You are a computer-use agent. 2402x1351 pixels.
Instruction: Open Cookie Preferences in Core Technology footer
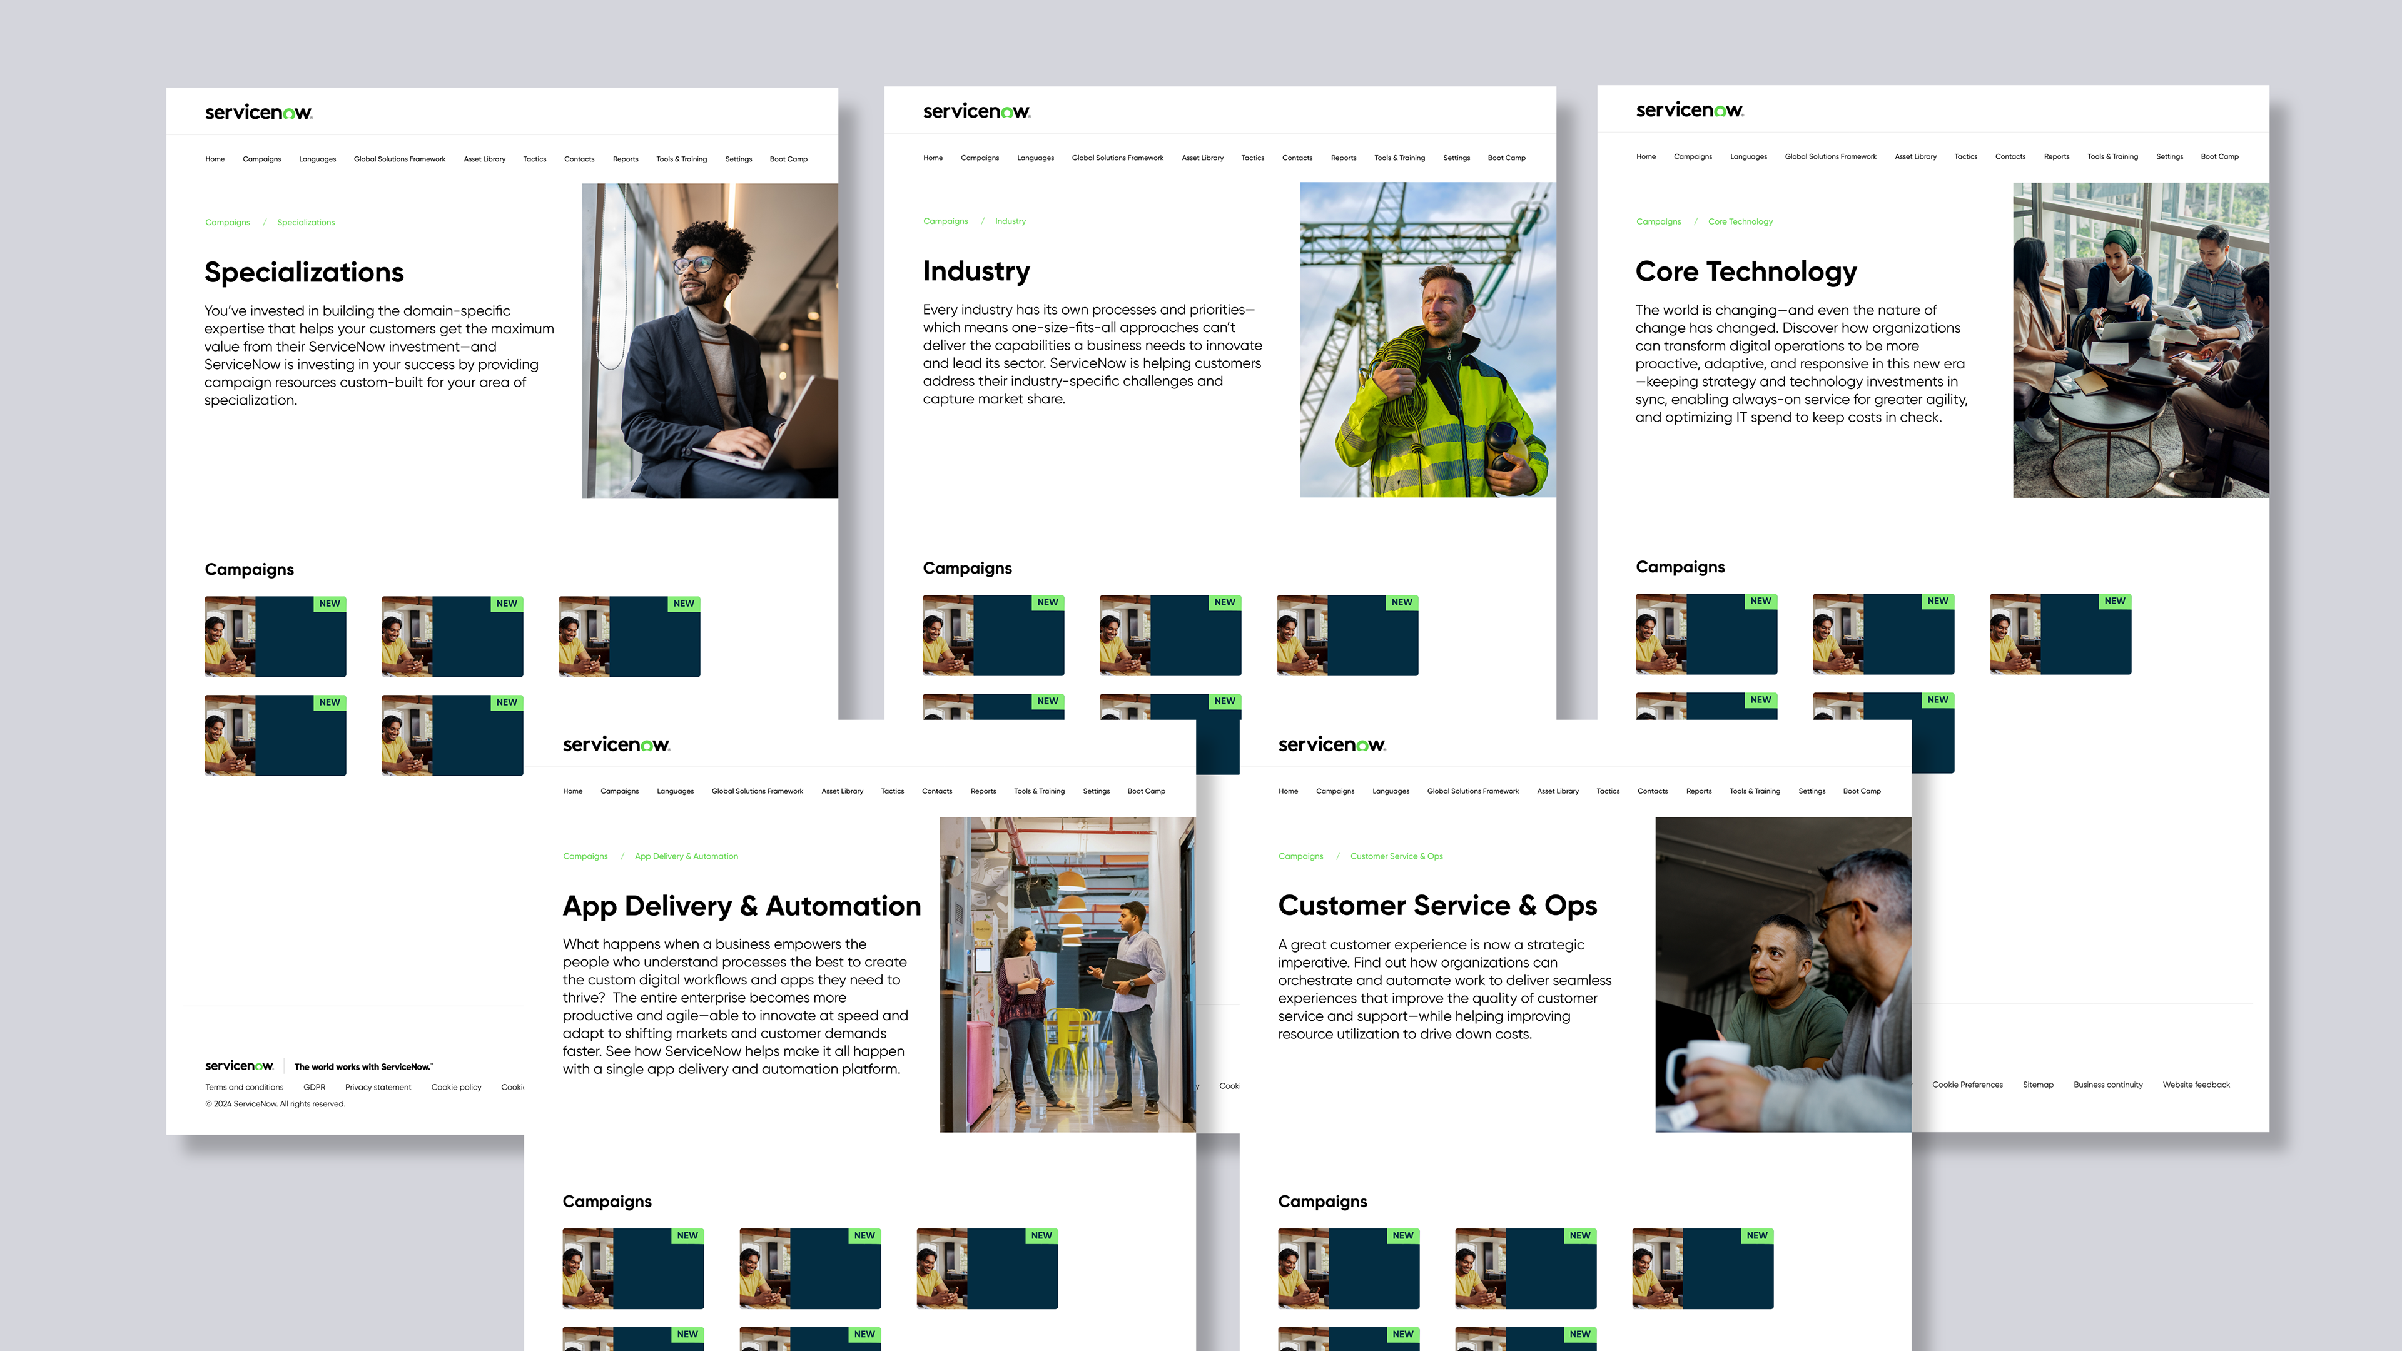[1967, 1085]
